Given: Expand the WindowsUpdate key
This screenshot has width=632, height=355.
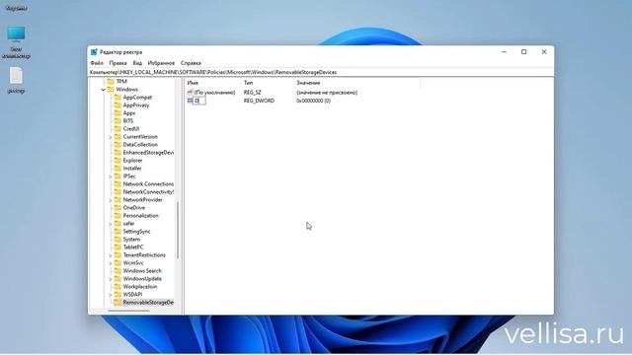Looking at the screenshot, I should point(111,279).
